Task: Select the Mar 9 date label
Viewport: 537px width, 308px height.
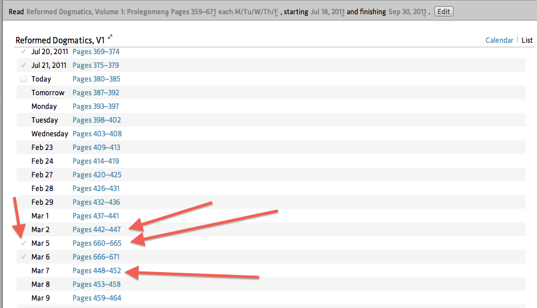Action: pyautogui.click(x=41, y=298)
